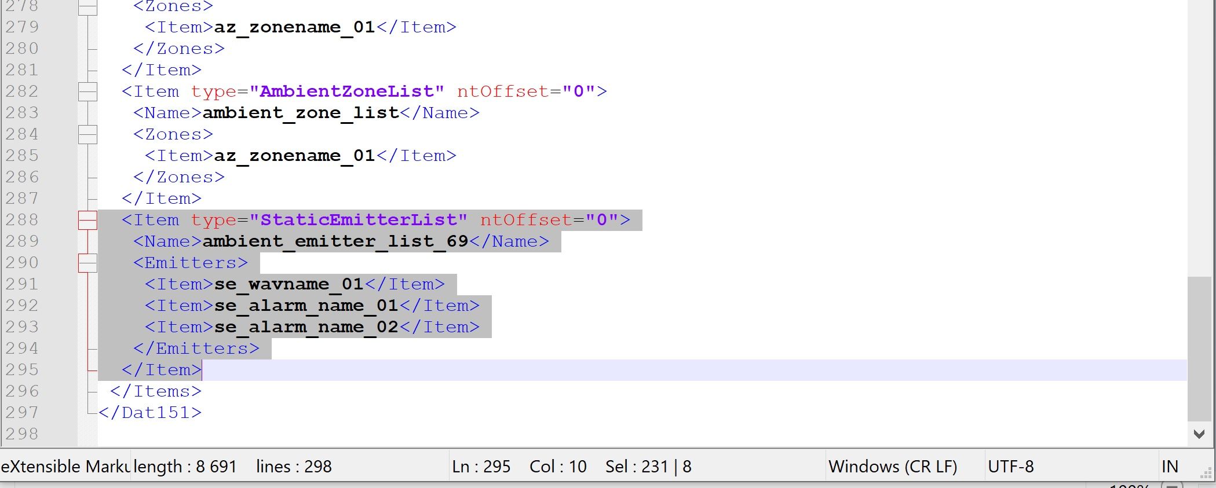The width and height of the screenshot is (1216, 488).
Task: Click line number 291 in the margin
Action: pyautogui.click(x=22, y=284)
